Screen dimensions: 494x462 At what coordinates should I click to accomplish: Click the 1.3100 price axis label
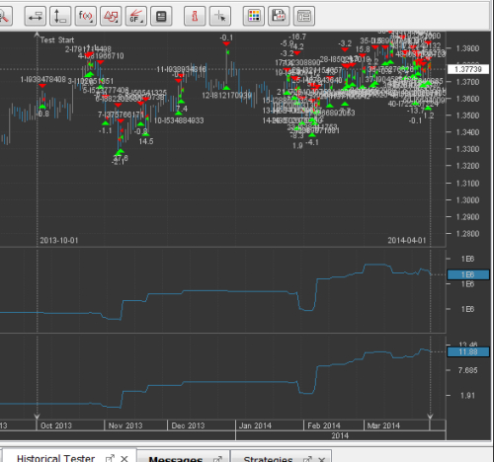point(467,184)
